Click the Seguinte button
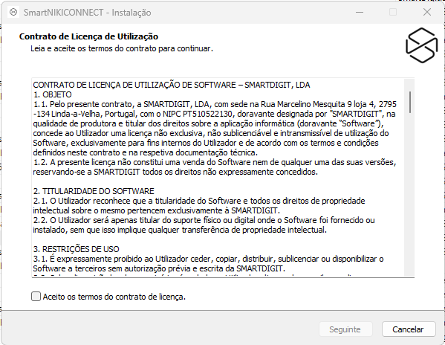 tap(345, 329)
